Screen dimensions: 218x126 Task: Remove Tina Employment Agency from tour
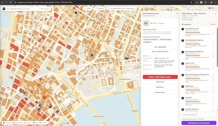click(x=213, y=46)
